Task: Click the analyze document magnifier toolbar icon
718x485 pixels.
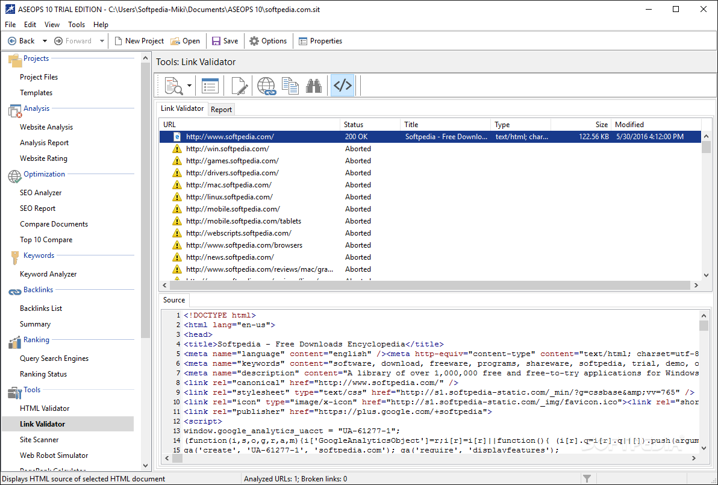Action: [173, 86]
